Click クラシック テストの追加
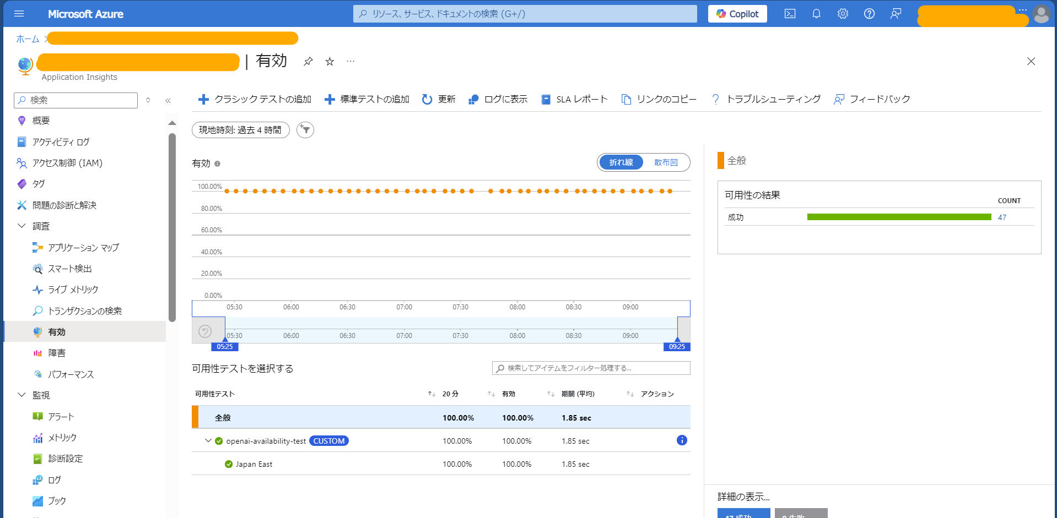 click(x=255, y=99)
